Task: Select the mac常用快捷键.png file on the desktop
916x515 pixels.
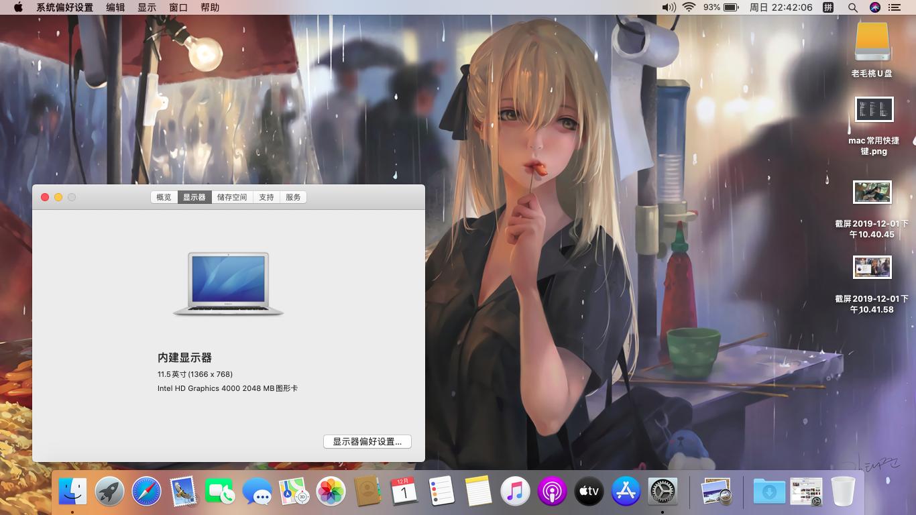Action: [x=874, y=126]
